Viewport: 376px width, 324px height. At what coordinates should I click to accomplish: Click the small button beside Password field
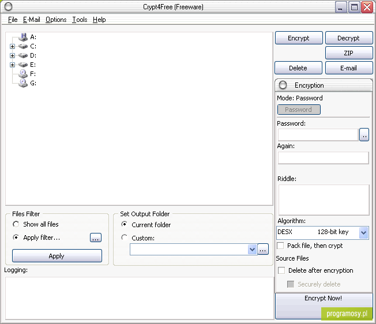364,135
